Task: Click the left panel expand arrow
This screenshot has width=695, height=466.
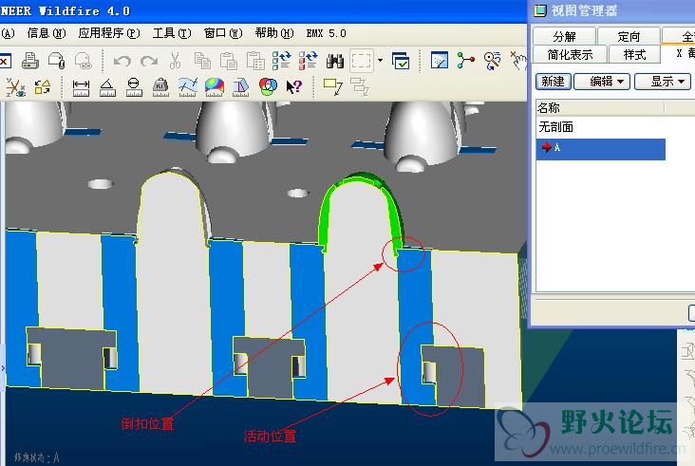Action: point(2,367)
